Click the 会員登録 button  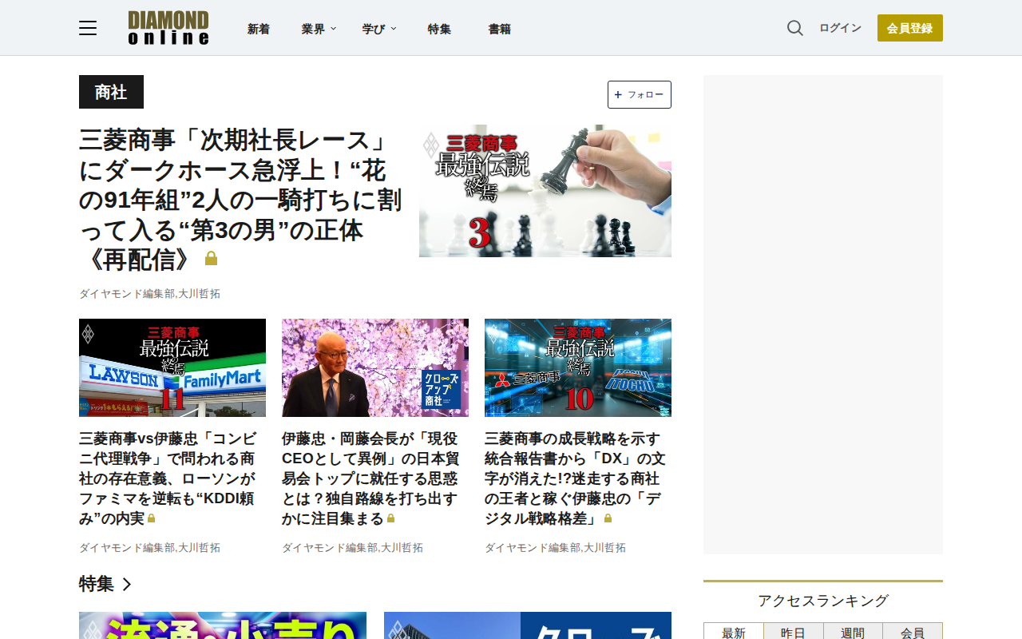(910, 28)
